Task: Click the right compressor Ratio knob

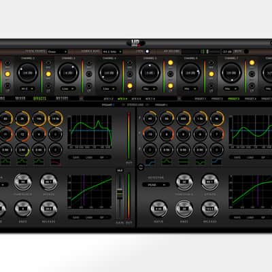Action: [158, 209]
